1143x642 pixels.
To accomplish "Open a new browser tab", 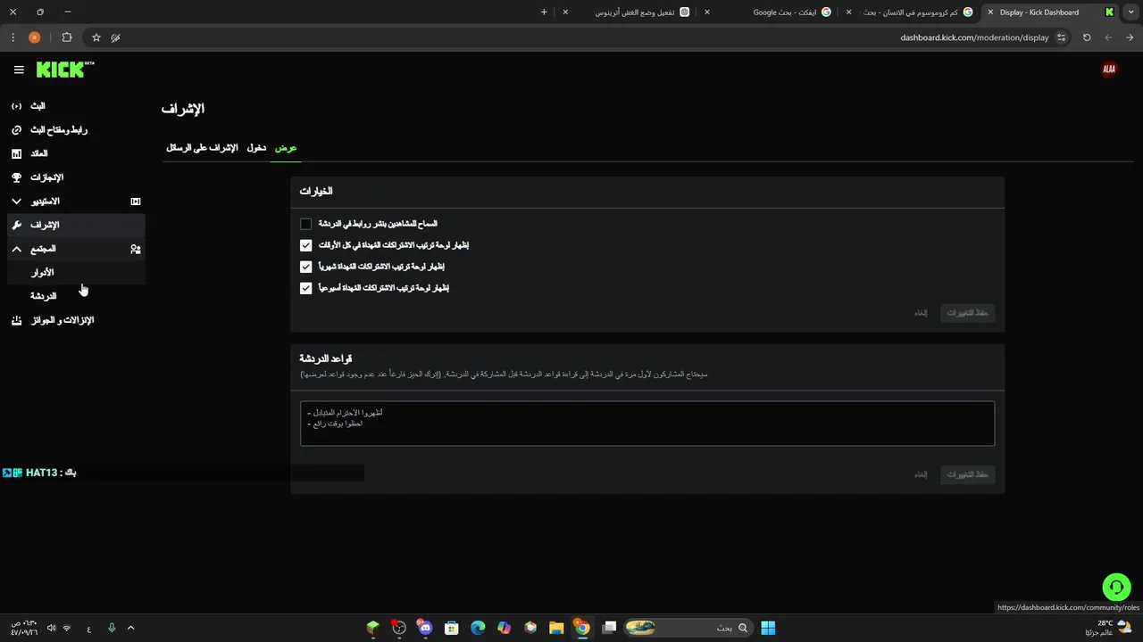I will pos(544,12).
